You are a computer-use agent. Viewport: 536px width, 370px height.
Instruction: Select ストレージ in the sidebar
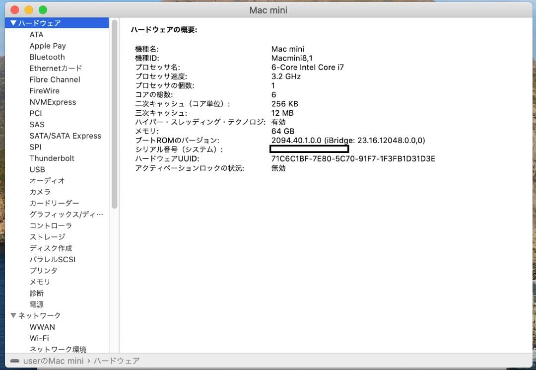[x=47, y=237]
